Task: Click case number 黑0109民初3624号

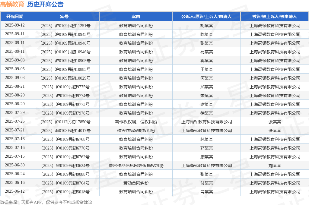Action: pyautogui.click(x=73, y=166)
